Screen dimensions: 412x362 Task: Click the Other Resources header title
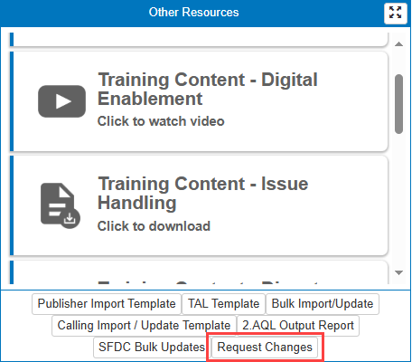click(x=193, y=13)
